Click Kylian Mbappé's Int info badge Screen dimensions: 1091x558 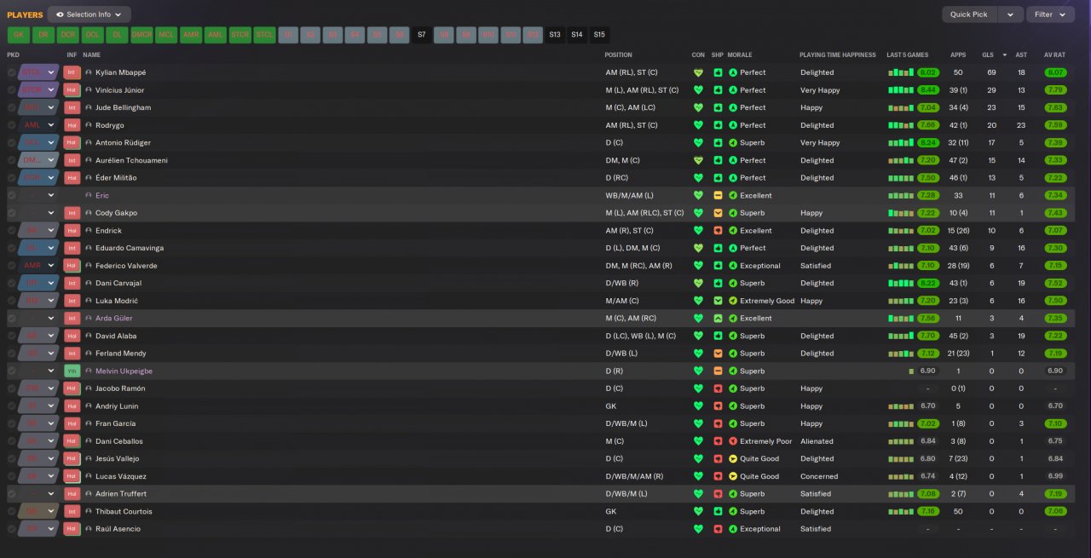pyautogui.click(x=72, y=72)
